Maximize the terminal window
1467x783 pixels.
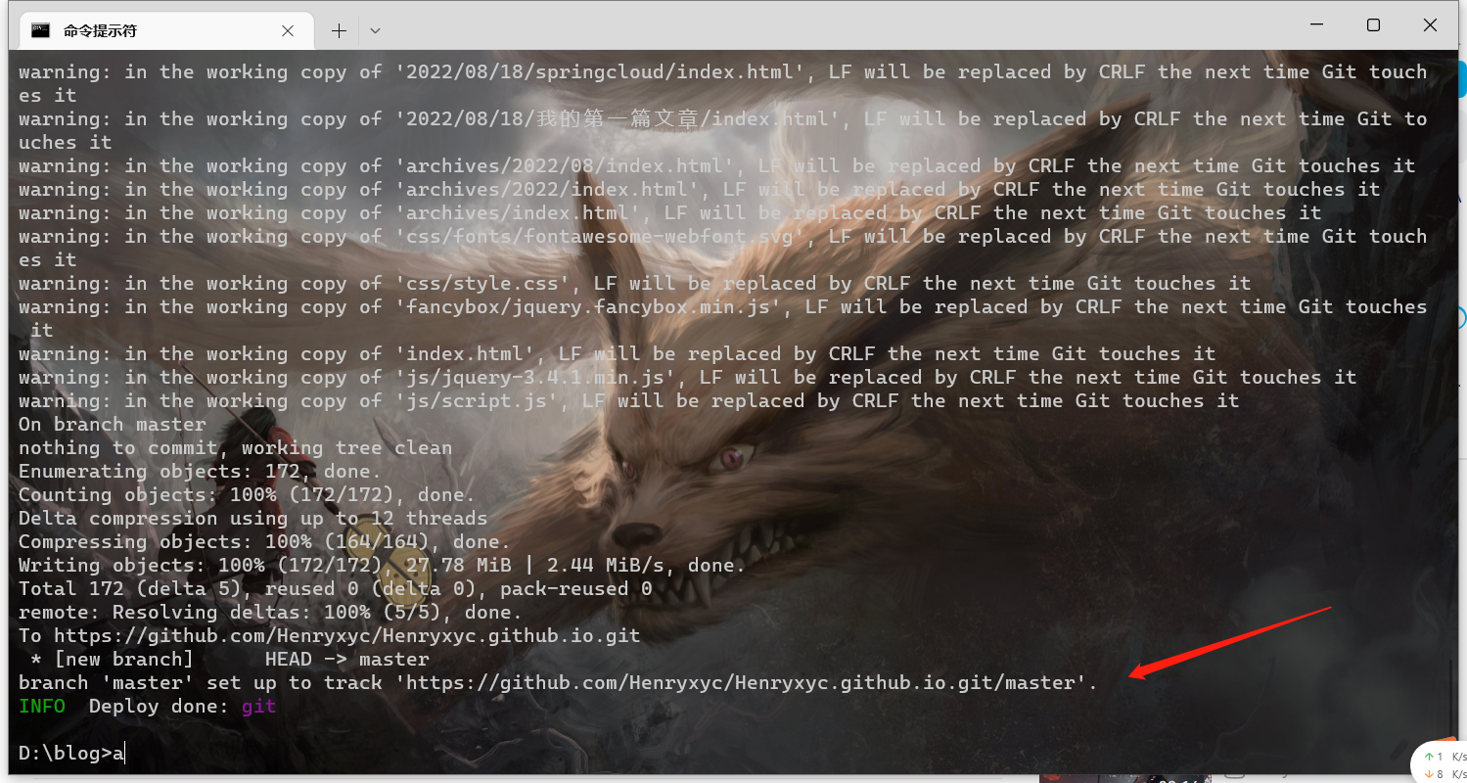[x=1373, y=25]
